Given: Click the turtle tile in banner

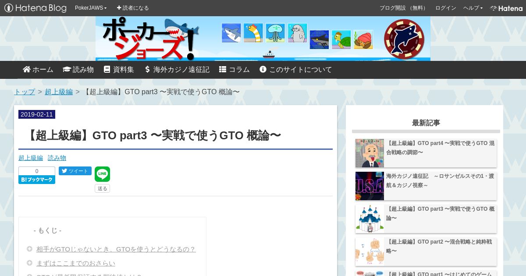Looking at the screenshot, I should pos(341,39).
